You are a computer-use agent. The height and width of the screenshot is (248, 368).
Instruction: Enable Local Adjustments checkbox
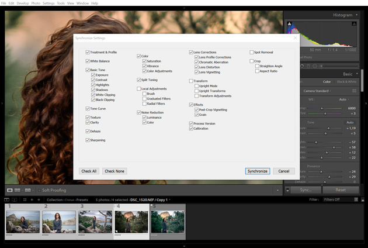[138, 89]
